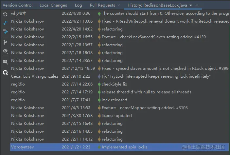Click the Refresh history icon
The image size is (230, 155).
point(5,14)
